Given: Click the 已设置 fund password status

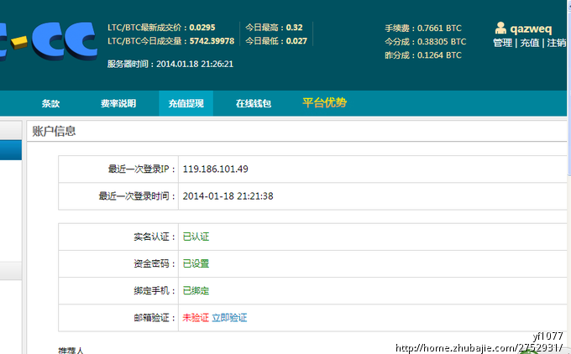Looking at the screenshot, I should pyautogui.click(x=196, y=263).
